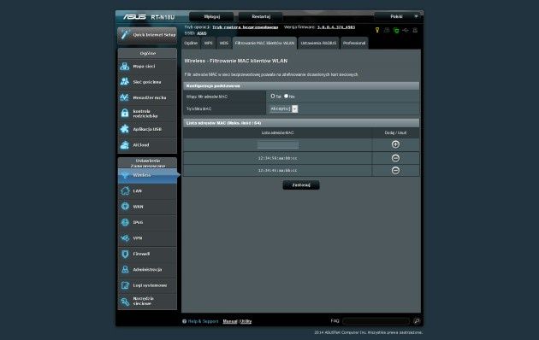Open the Sieć gościnna guest network icon
539x340 pixels.
125,82
